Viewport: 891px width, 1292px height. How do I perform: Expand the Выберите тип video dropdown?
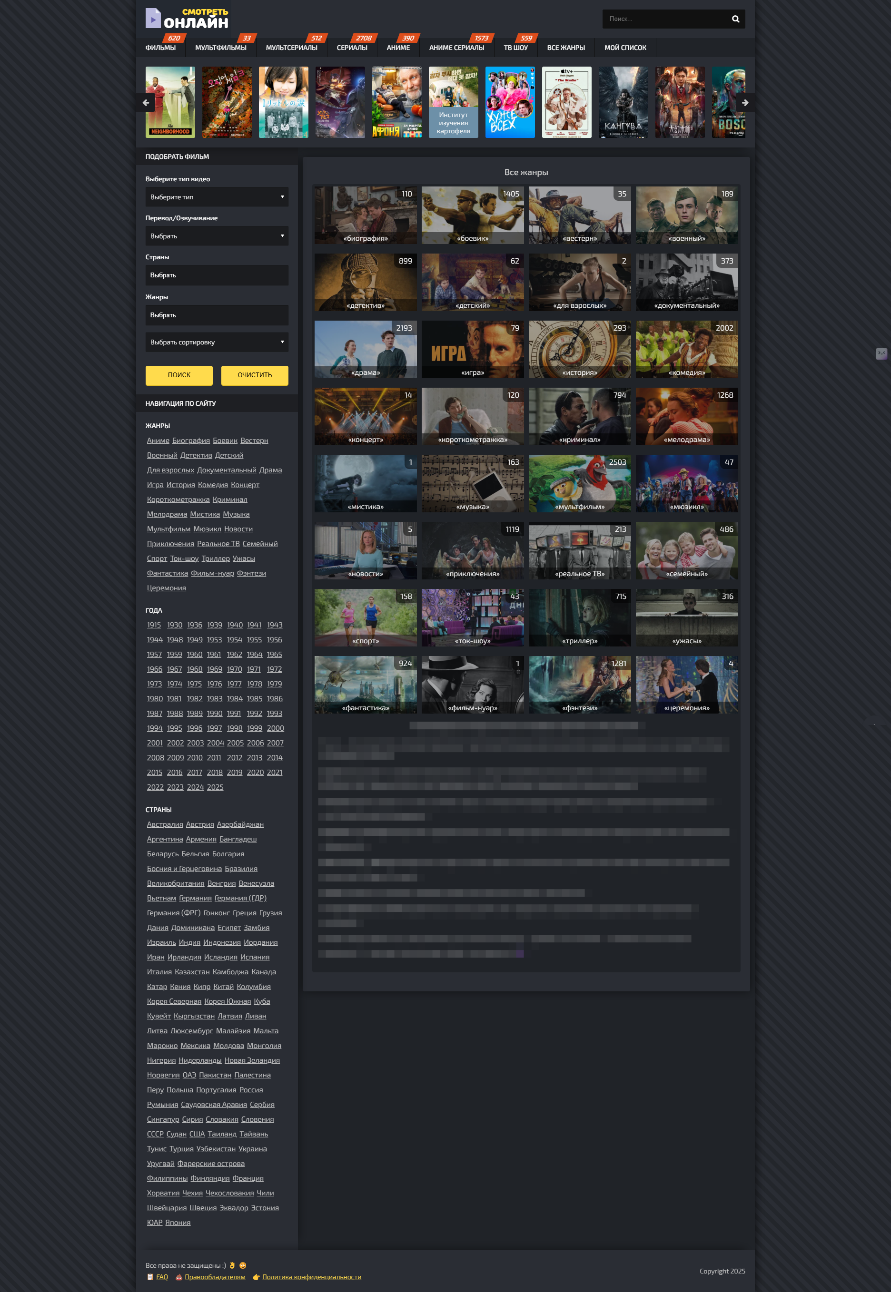pos(217,197)
